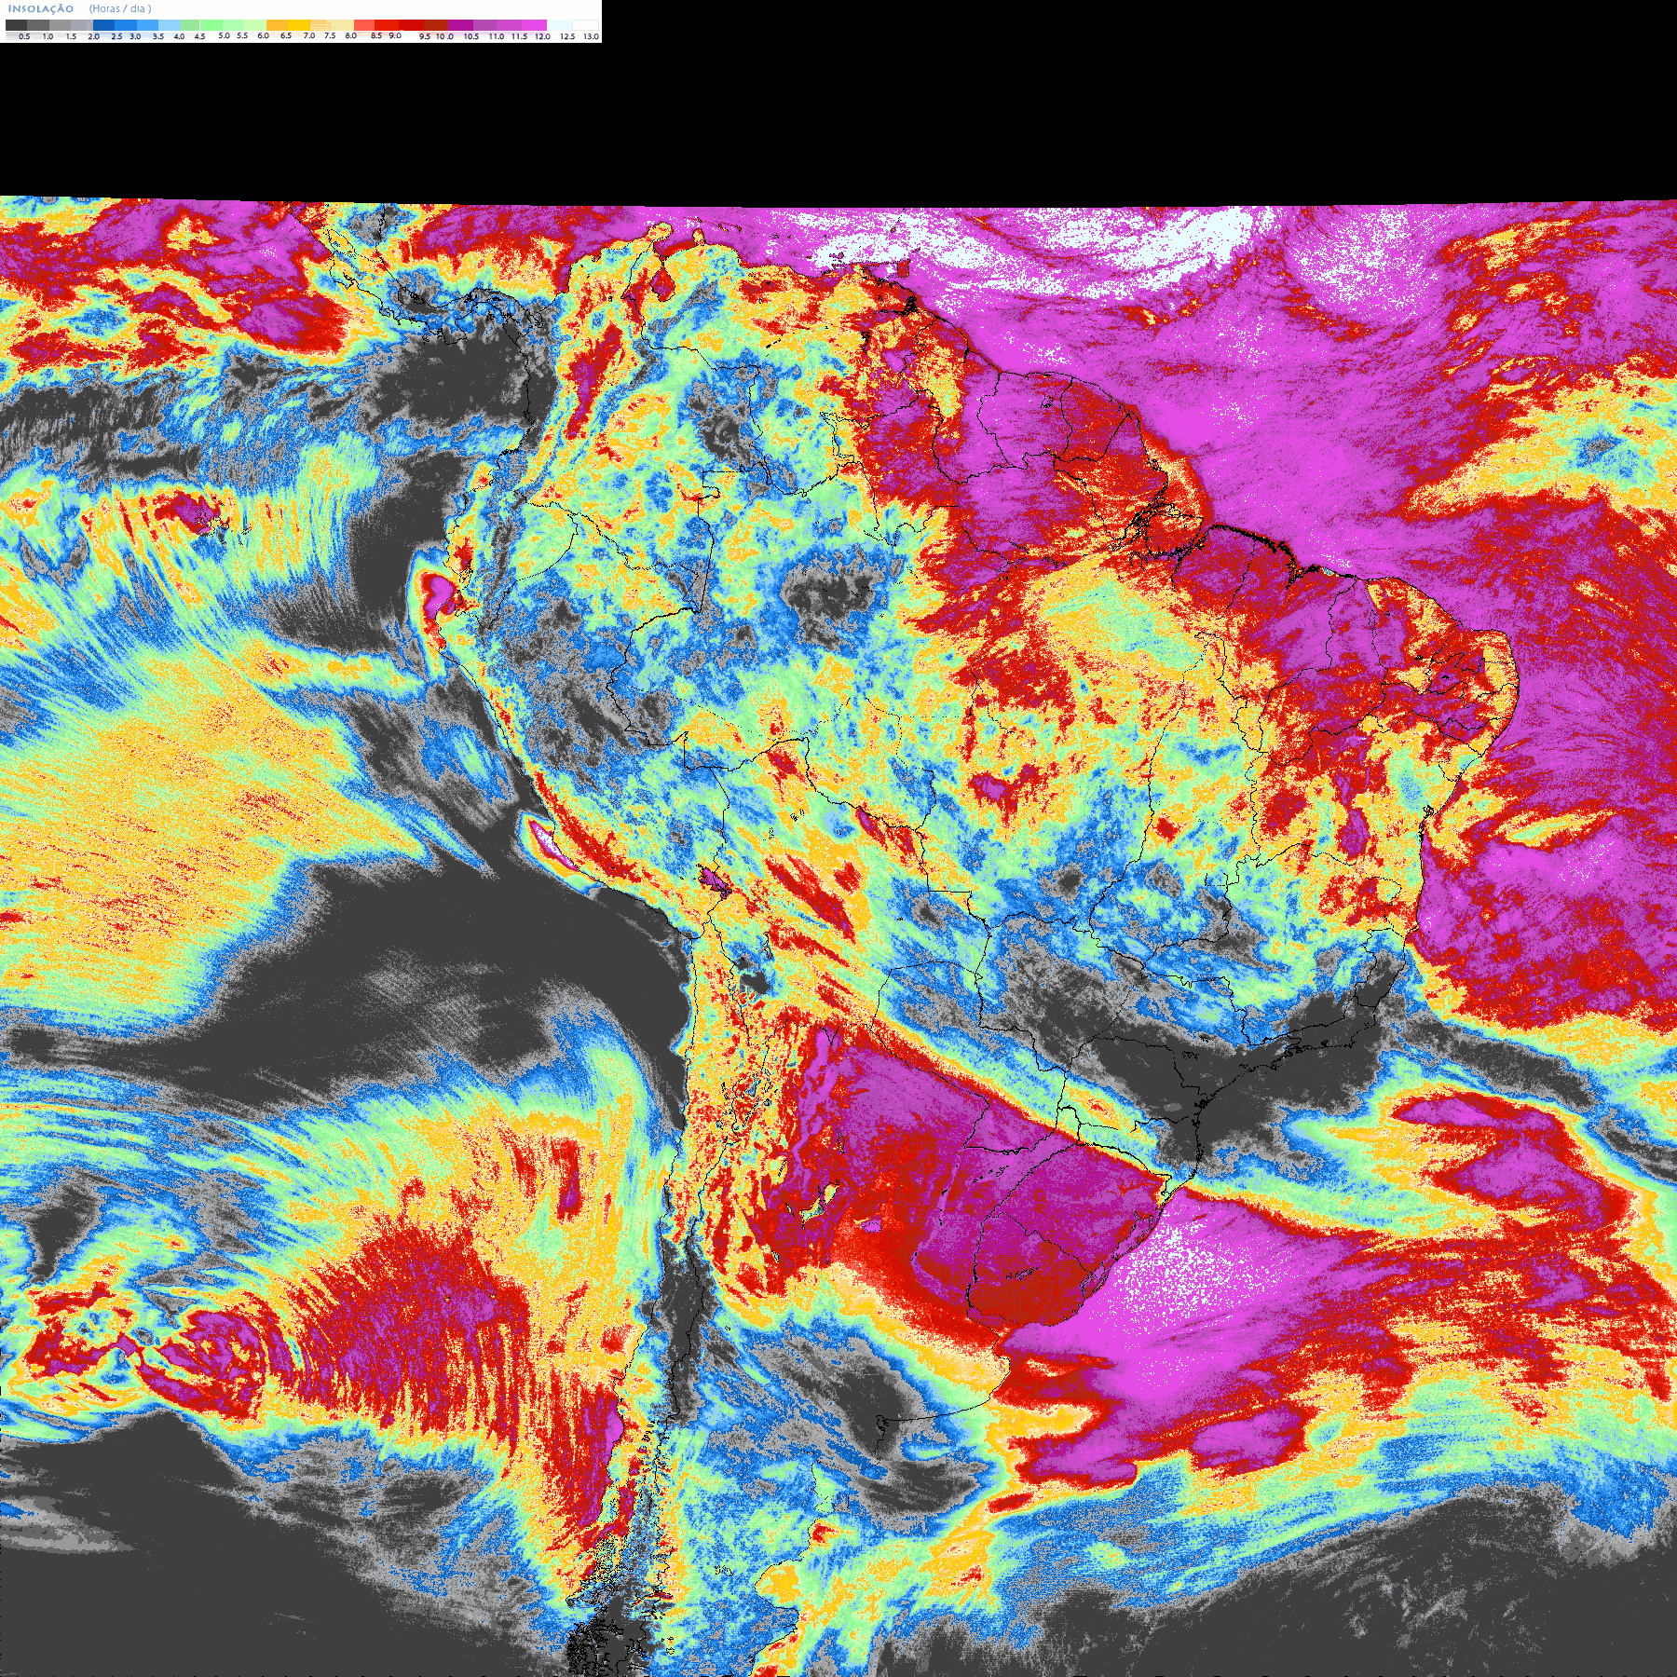Click the 7.0 legend value
Image resolution: width=1677 pixels, height=1677 pixels.
click(309, 35)
